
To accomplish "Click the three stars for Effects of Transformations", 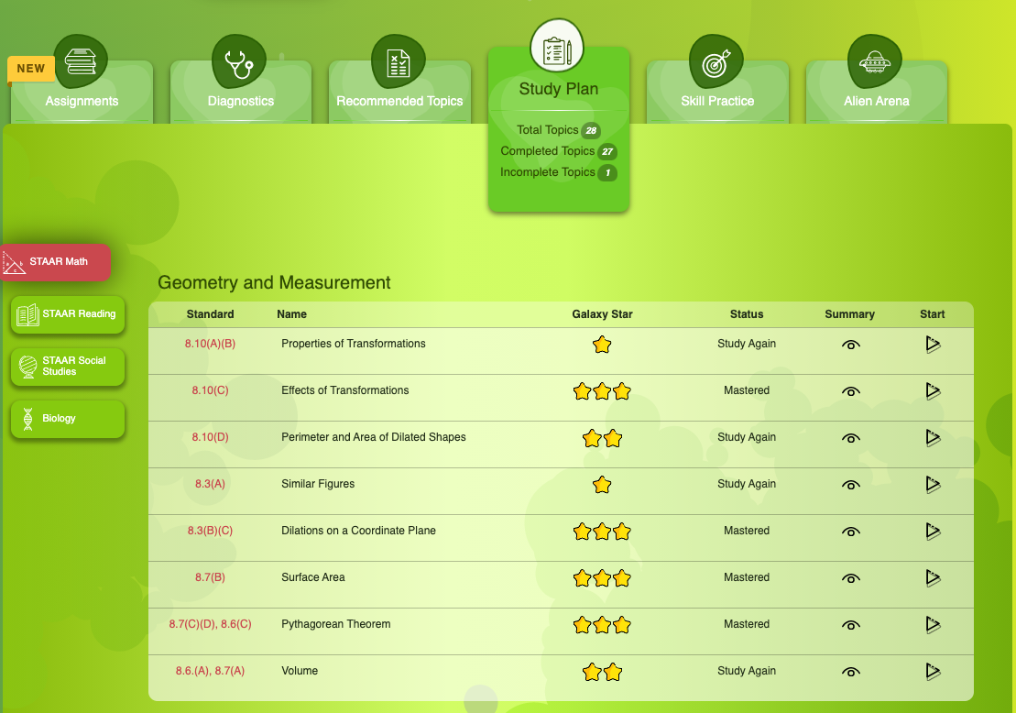I will [602, 390].
